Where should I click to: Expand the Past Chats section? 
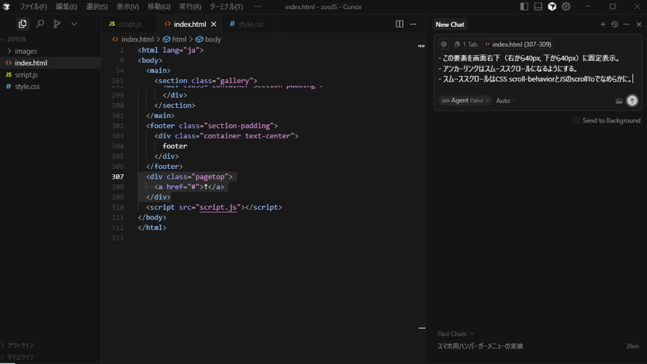456,334
